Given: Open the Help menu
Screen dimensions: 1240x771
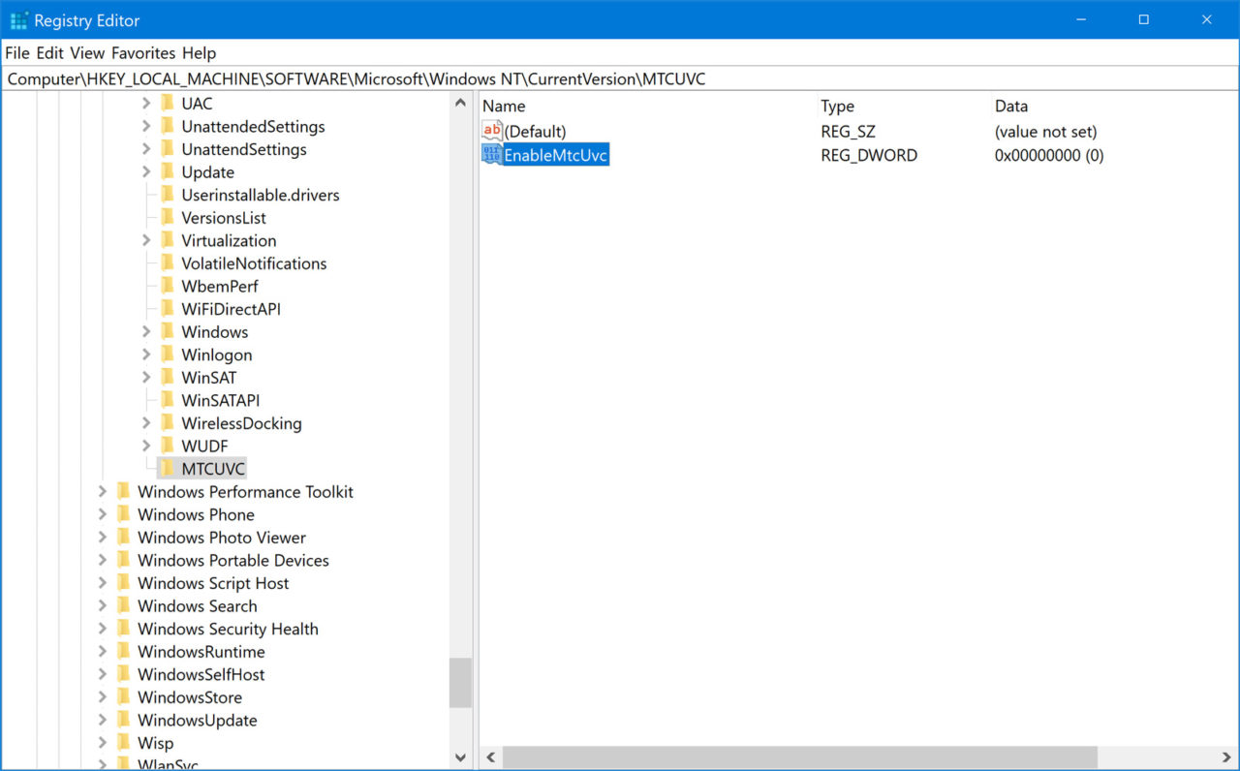Looking at the screenshot, I should click(x=200, y=53).
